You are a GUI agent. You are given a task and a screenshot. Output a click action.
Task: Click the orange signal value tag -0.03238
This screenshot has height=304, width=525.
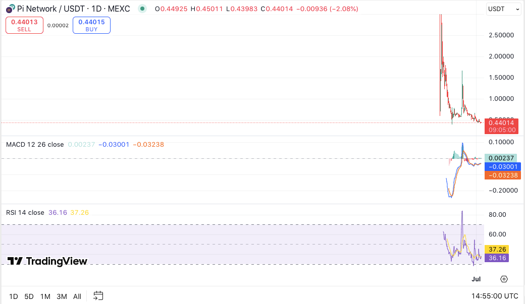click(x=503, y=175)
